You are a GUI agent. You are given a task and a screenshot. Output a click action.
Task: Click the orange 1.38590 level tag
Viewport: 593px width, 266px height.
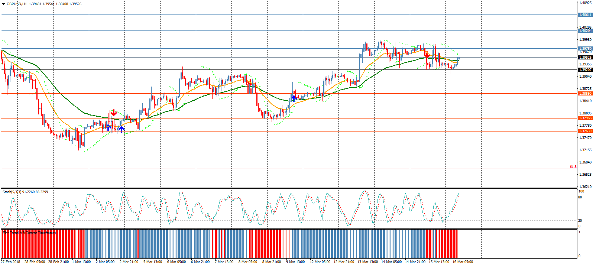[x=585, y=94]
